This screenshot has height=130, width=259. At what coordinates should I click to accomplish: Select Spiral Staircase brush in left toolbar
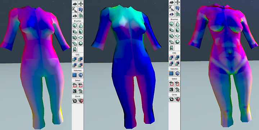75,44
